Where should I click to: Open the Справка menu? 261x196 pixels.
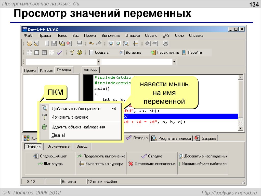pos(196,36)
